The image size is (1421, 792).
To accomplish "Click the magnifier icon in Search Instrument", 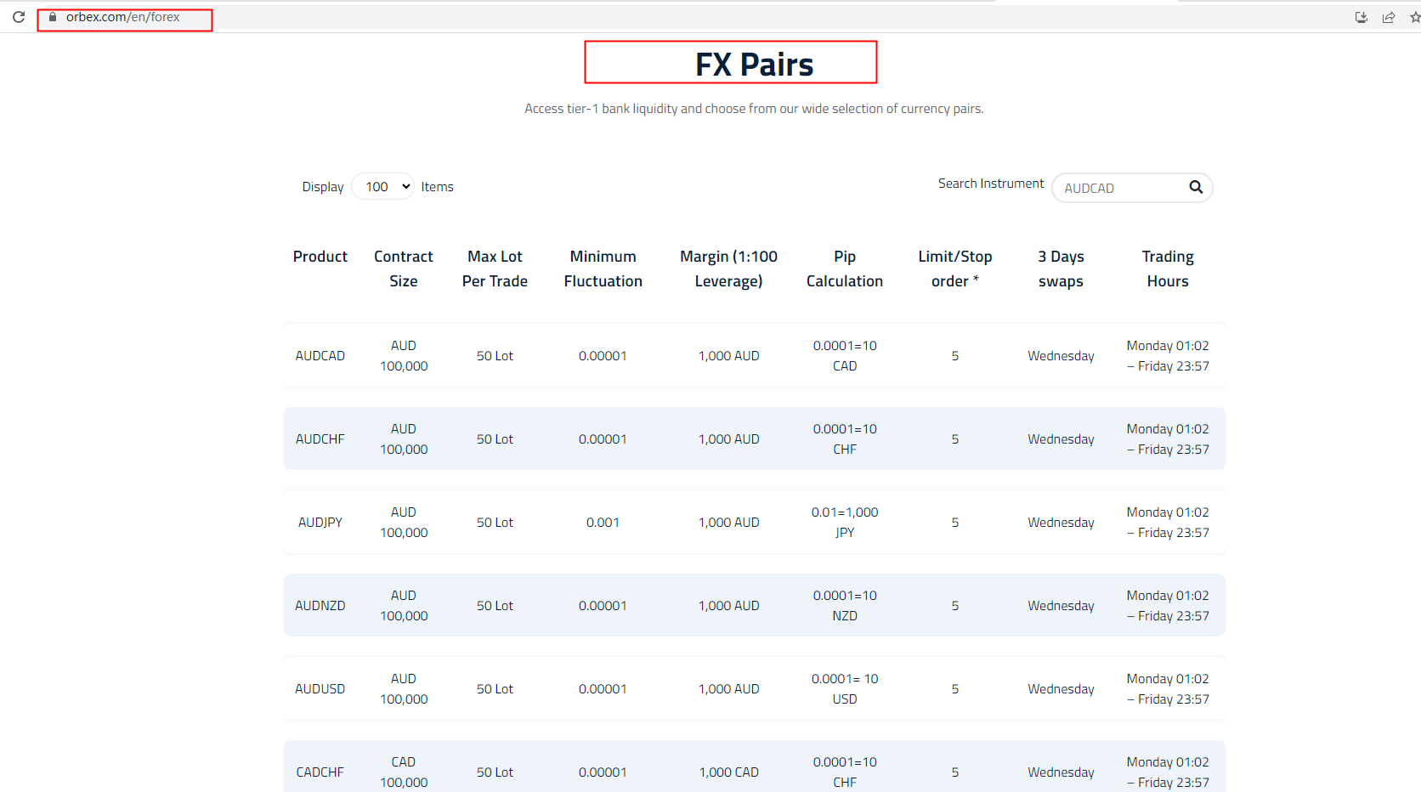I will (1196, 187).
